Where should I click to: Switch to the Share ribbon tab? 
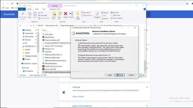[x=37, y=9]
